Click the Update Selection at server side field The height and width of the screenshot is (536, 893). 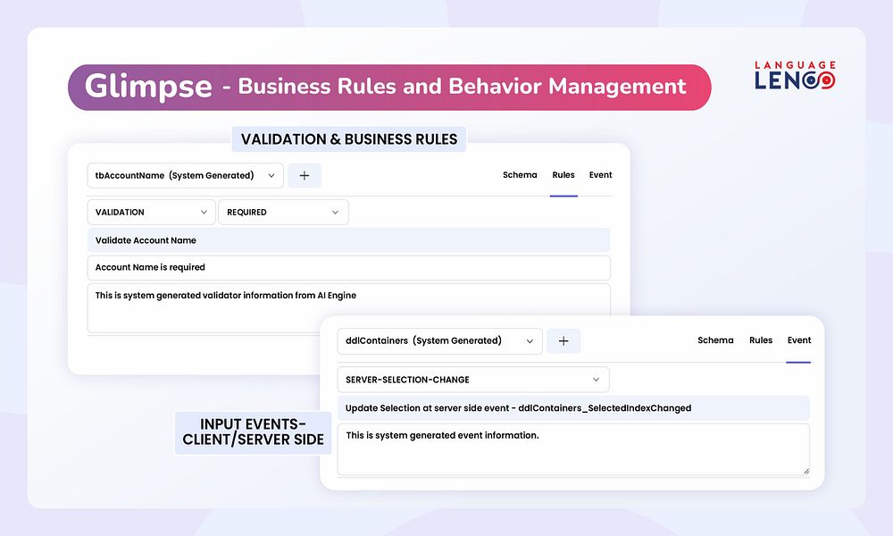(573, 408)
